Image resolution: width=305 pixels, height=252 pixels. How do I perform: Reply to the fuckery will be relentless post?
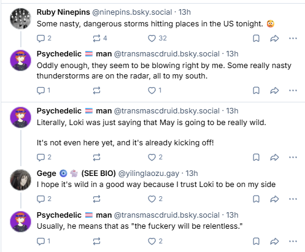[x=44, y=242]
